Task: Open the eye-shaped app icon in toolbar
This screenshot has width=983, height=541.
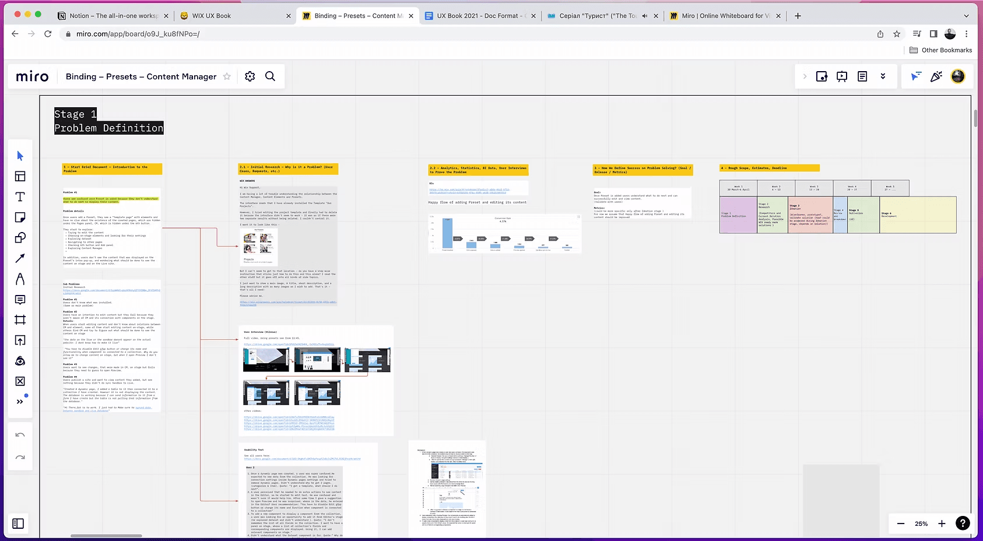Action: point(20,361)
